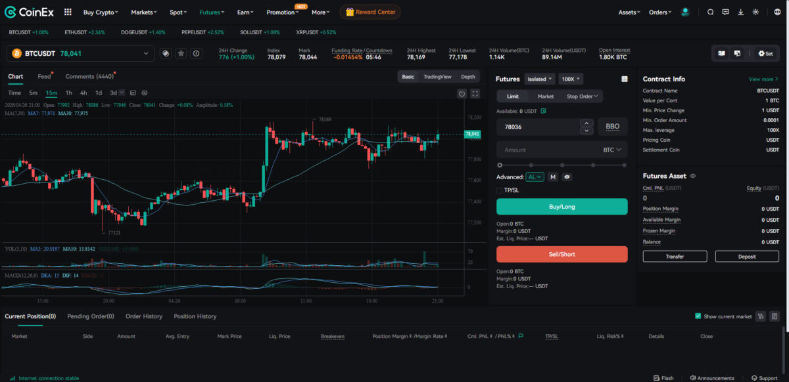
Task: Set amount slider to the last point
Action: [x=625, y=165]
